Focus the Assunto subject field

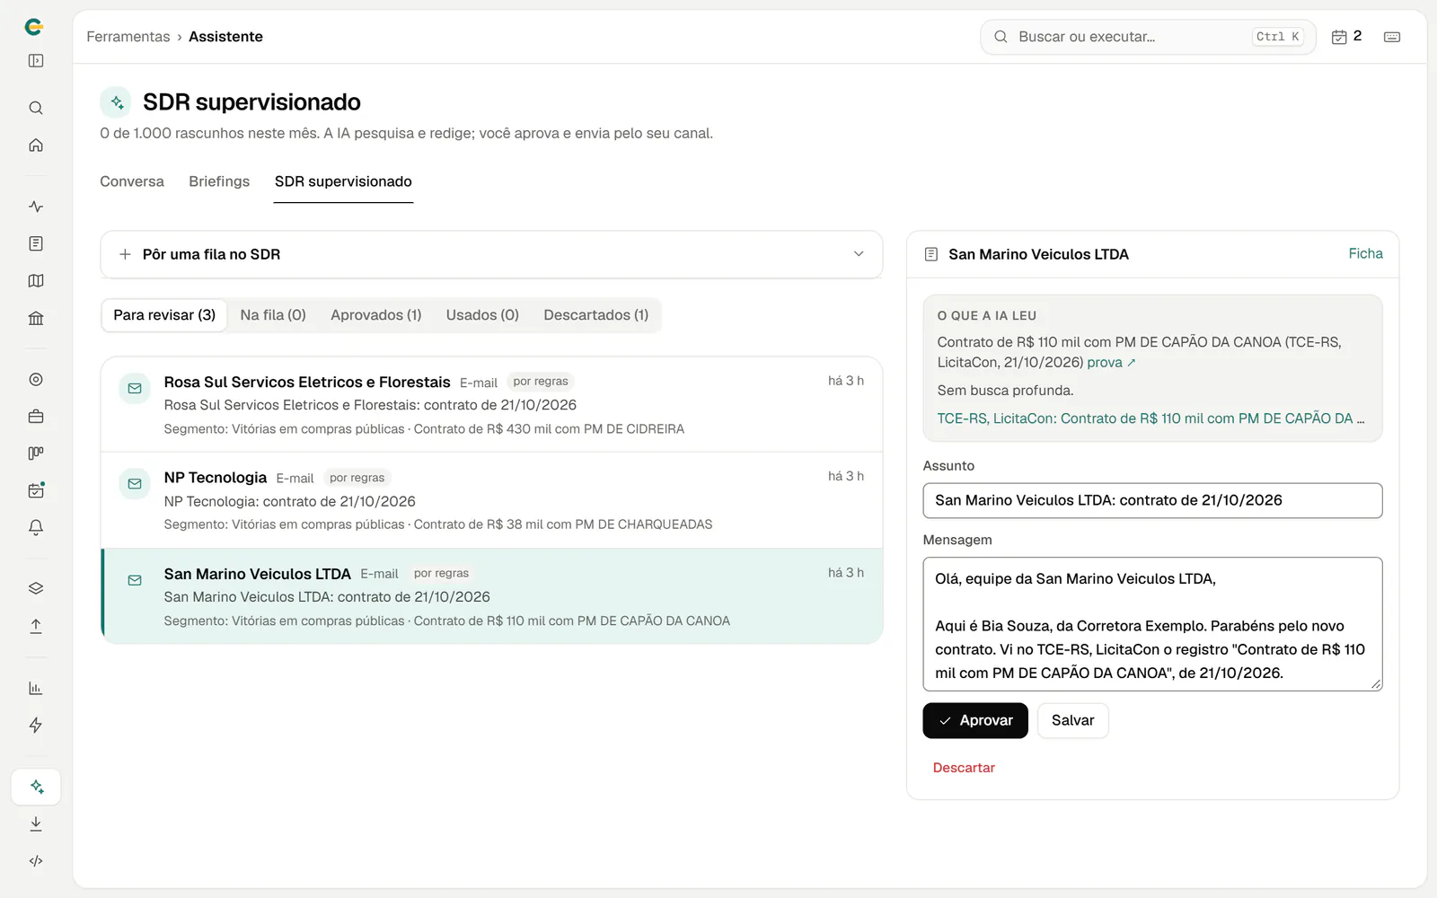tap(1152, 500)
